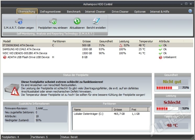Click the S.M.A.R.T.-Daten zeigen icon

19,21
